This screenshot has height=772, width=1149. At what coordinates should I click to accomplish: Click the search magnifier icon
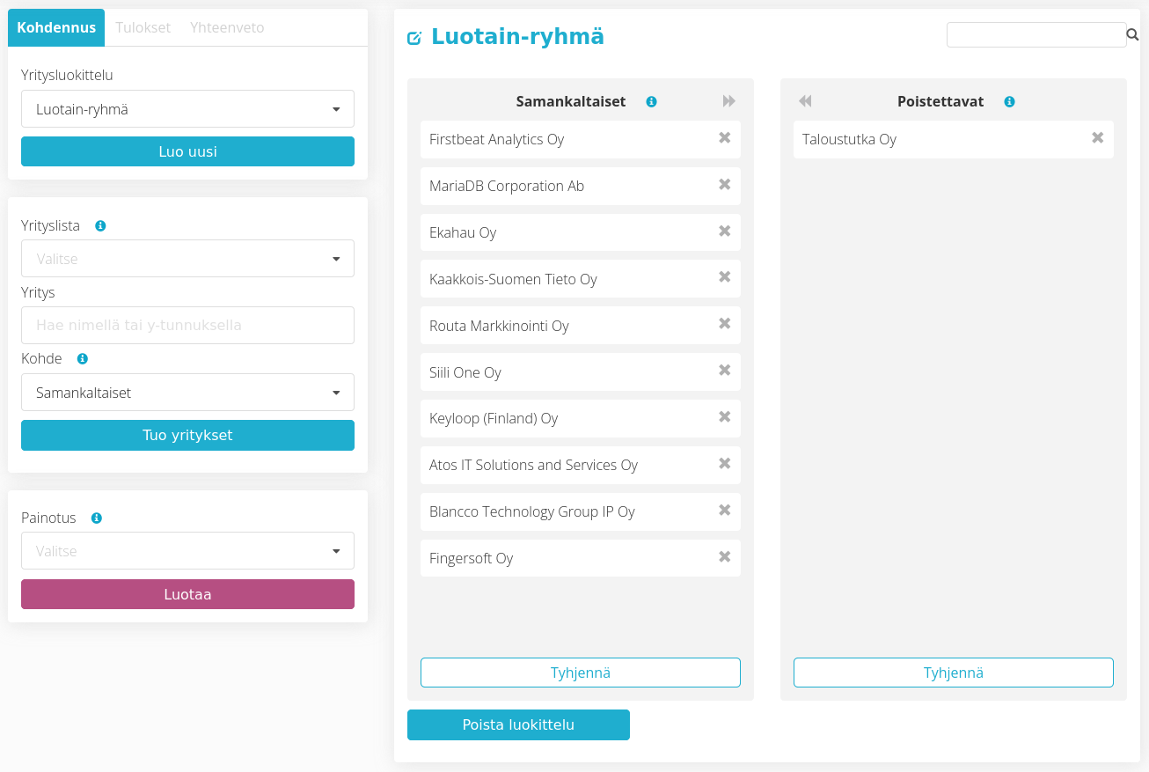point(1132,35)
